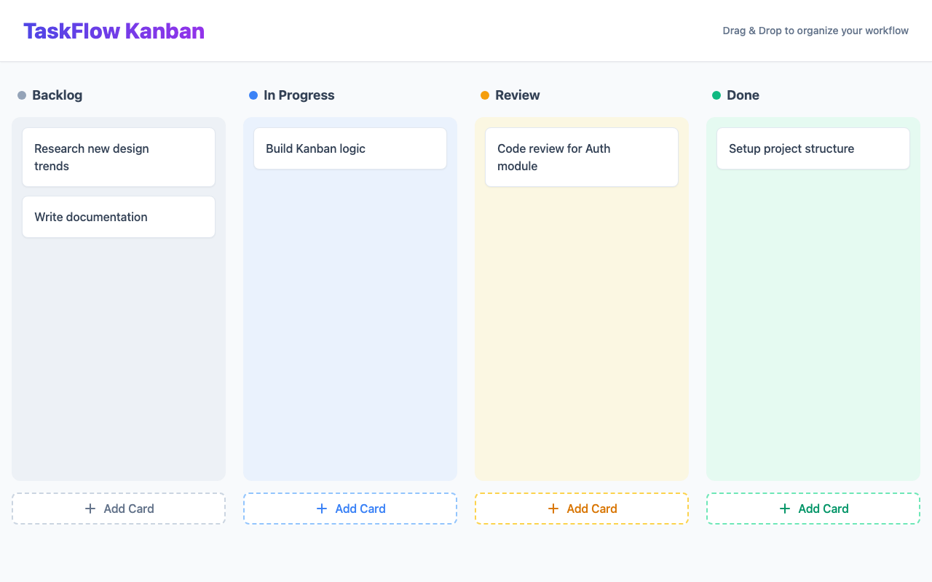Screen dimensions: 932x582
Task: Select the blue dot beside In Progress
Action: (x=253, y=95)
